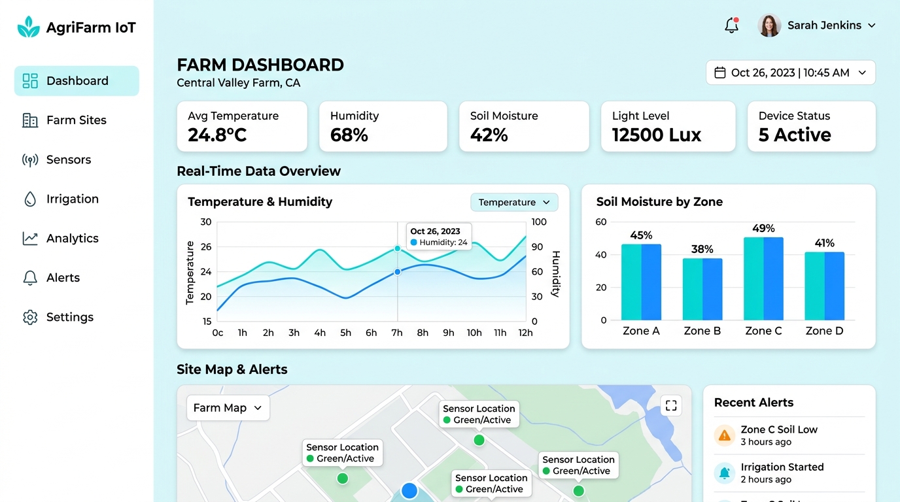Open the Alerts sidebar item
This screenshot has height=502, width=900.
click(x=77, y=278)
